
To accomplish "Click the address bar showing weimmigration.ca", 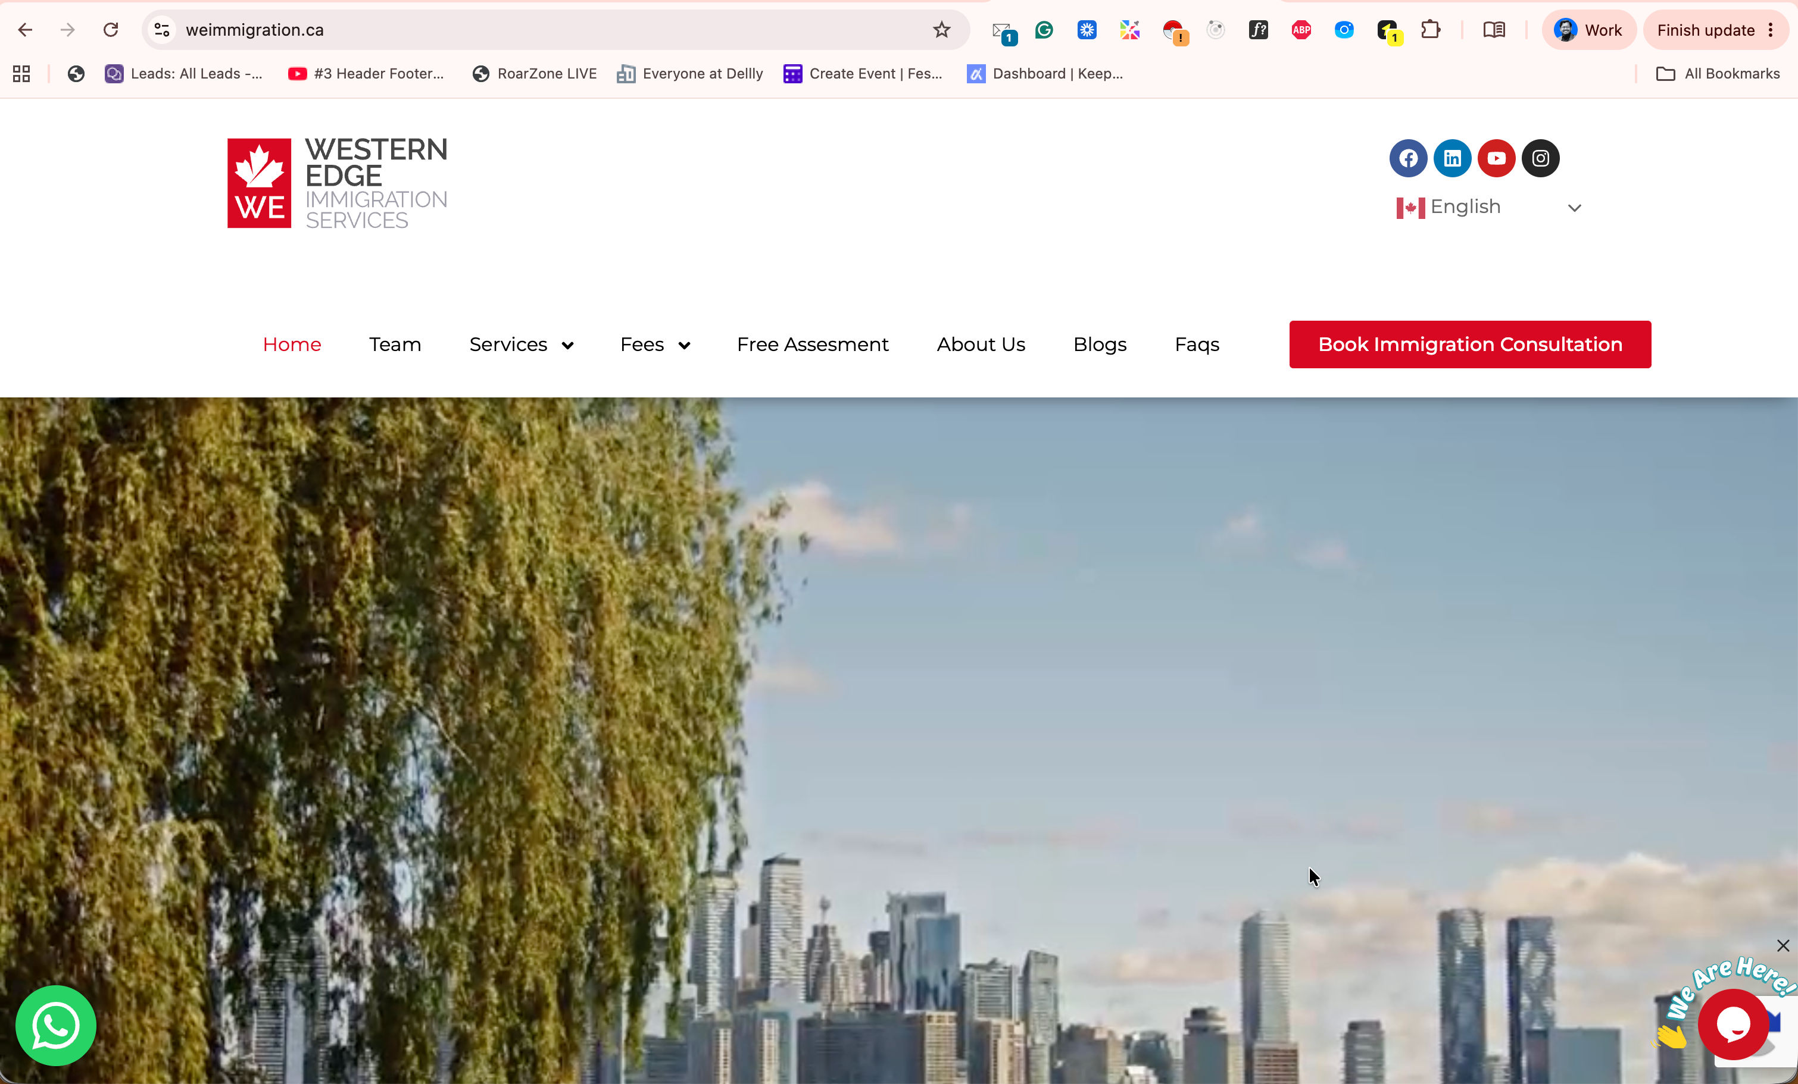I will pos(540,30).
